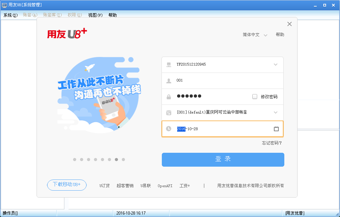The width and height of the screenshot is (340, 217).
Task: Click the 用友U8 icon in the title bar
Action: [3, 5]
